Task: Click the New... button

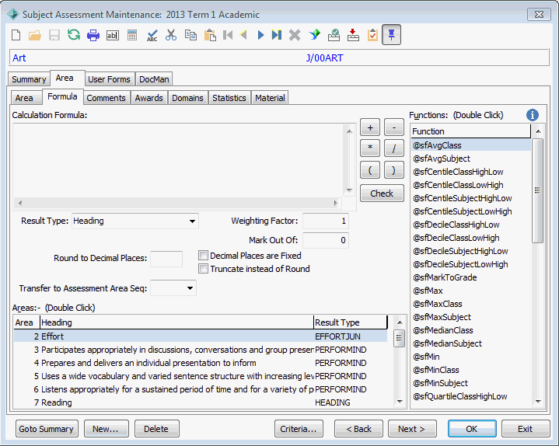Action: pyautogui.click(x=106, y=429)
